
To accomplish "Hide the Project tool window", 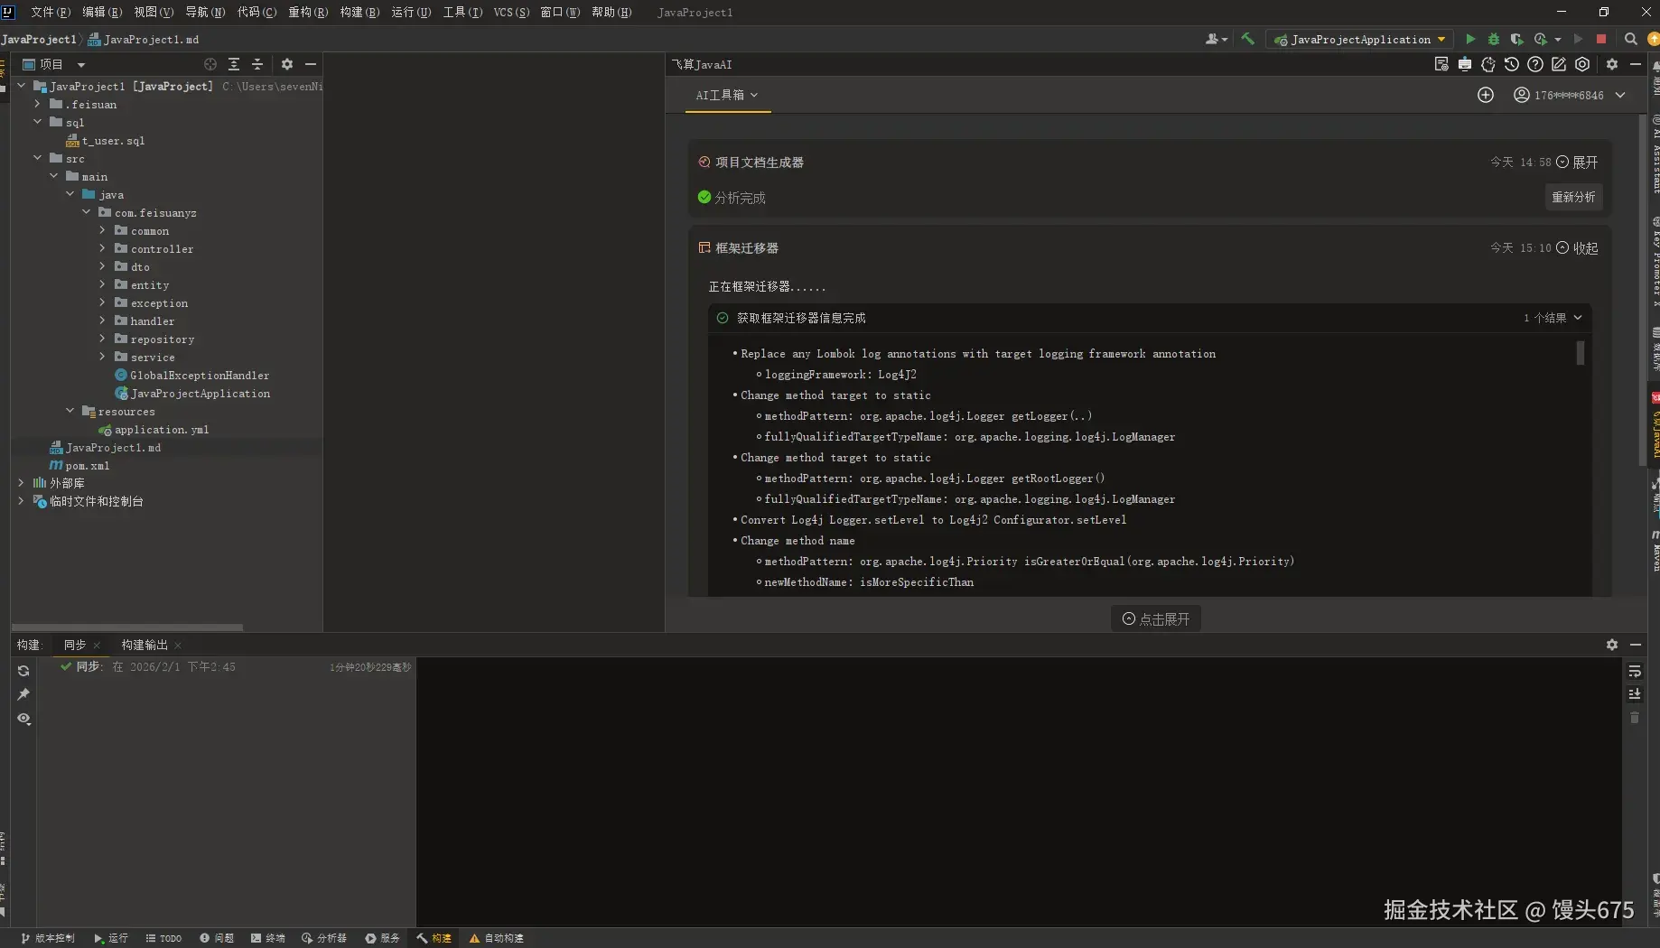I will coord(311,64).
